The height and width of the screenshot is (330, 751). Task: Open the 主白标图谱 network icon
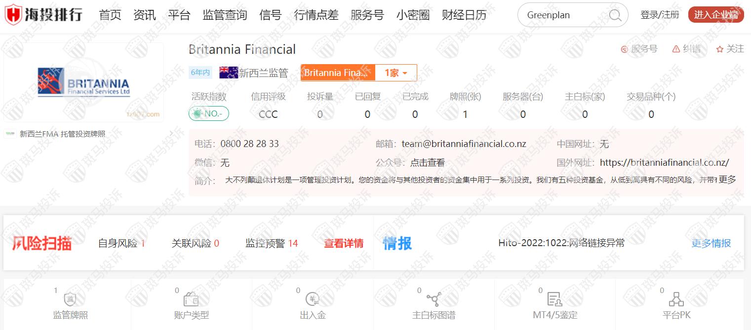434,299
